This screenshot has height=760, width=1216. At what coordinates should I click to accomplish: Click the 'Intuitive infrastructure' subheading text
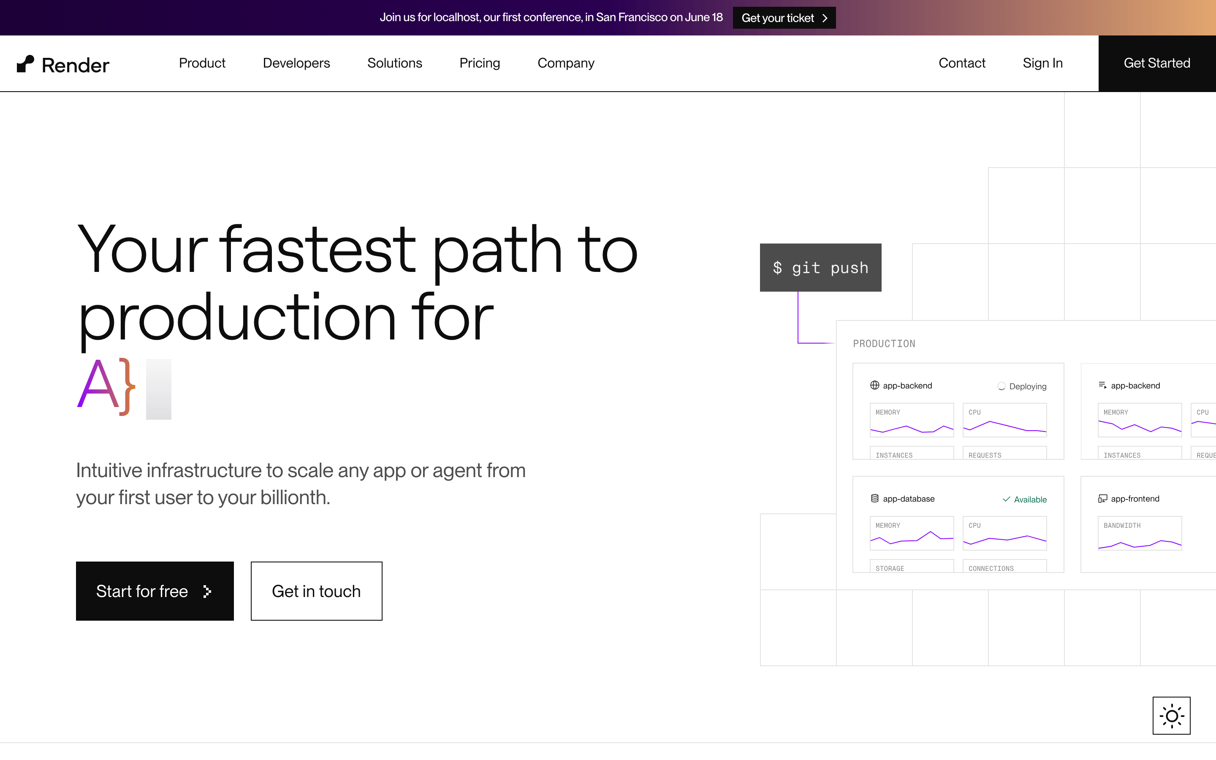[x=301, y=484]
